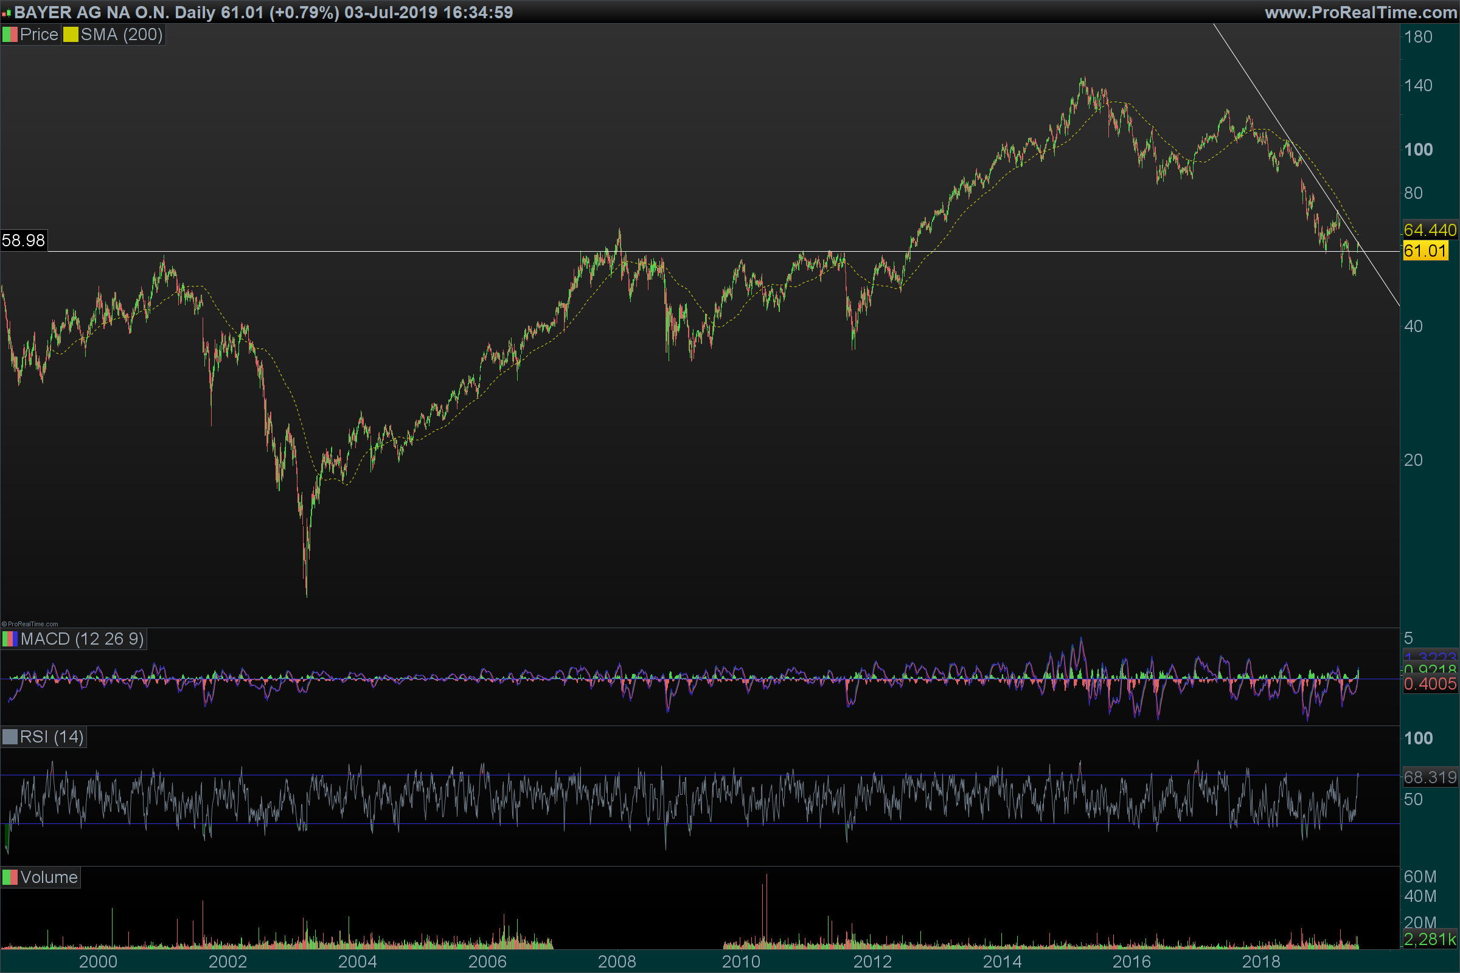This screenshot has height=973, width=1460.
Task: Click the Volume panel legend icon
Action: click(10, 878)
